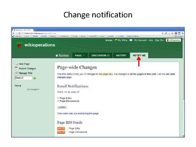
Task: Click the Manage Wiki gear icon
Action: 16,73
